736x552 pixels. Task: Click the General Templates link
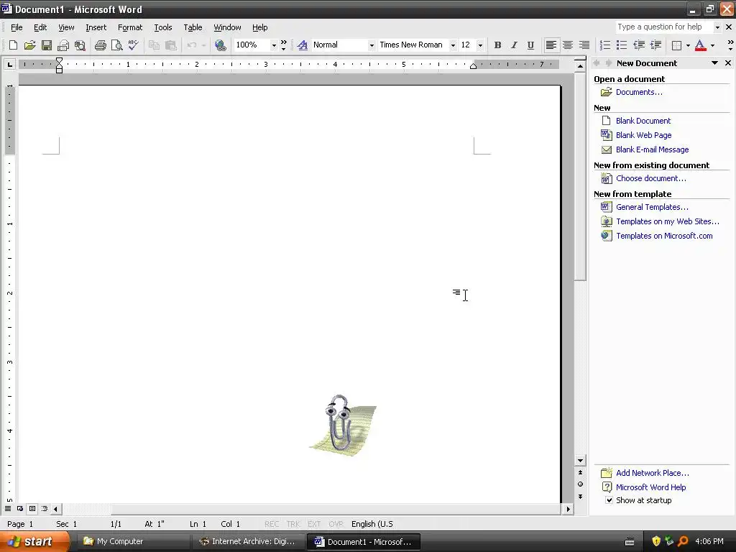click(x=652, y=207)
